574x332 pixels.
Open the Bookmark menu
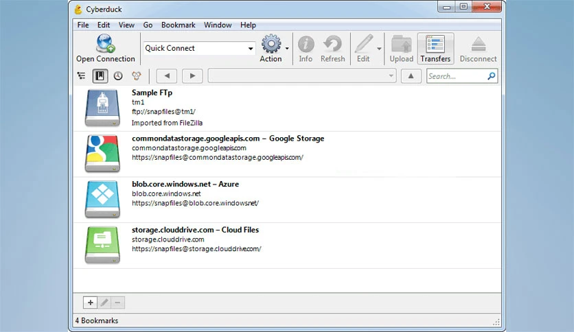[179, 25]
